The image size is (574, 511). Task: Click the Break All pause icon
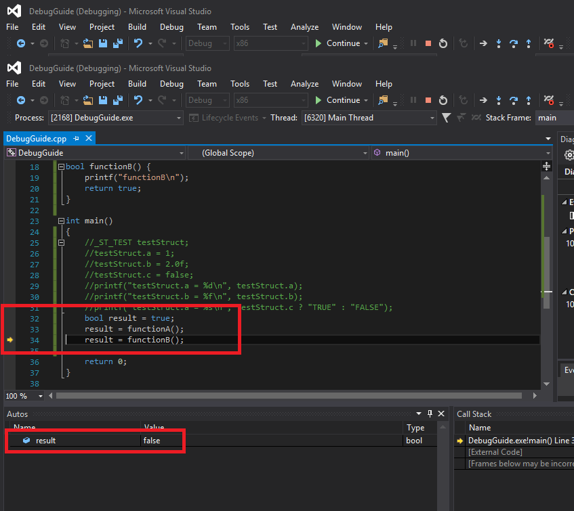click(x=413, y=99)
